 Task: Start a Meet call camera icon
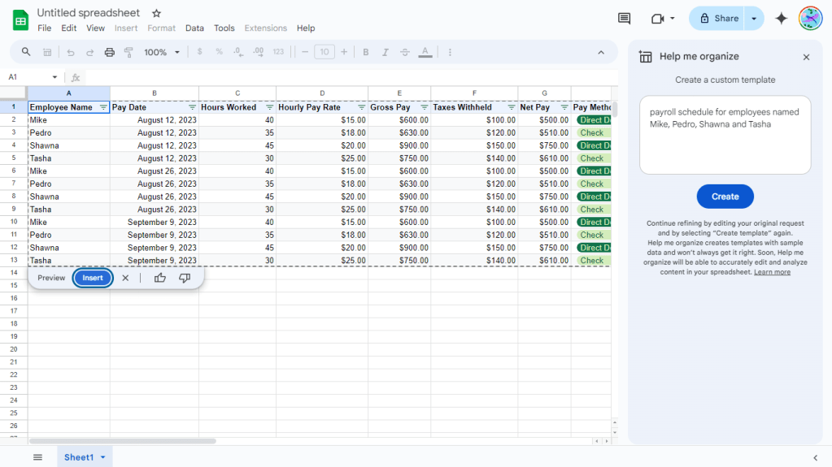coord(657,19)
